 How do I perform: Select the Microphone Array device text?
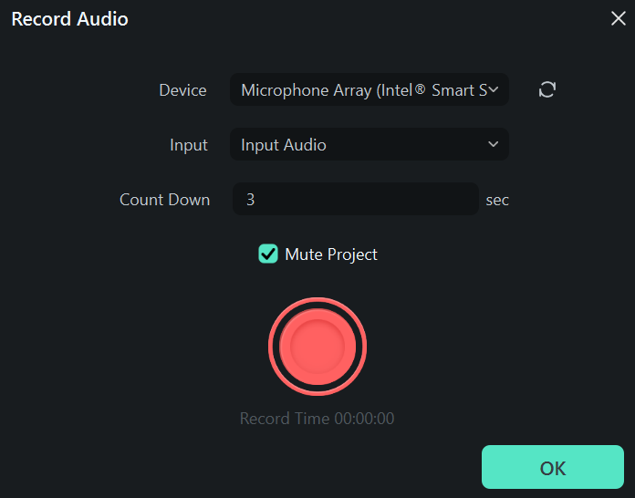click(363, 90)
